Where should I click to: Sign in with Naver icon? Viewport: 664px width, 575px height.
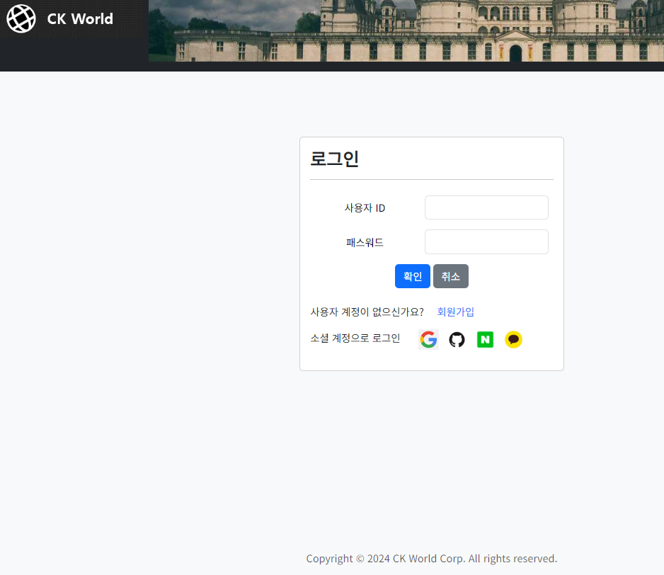486,339
